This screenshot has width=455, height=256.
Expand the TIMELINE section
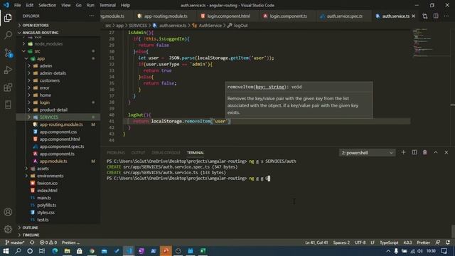tap(58, 235)
